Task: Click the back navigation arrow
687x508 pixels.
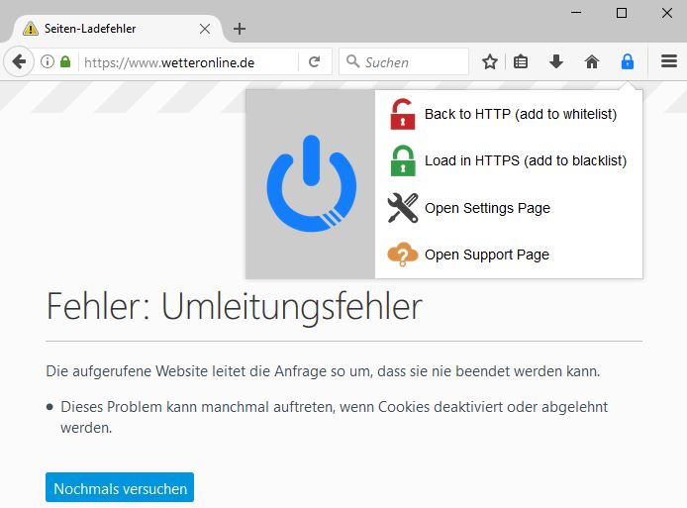Action: pyautogui.click(x=19, y=61)
